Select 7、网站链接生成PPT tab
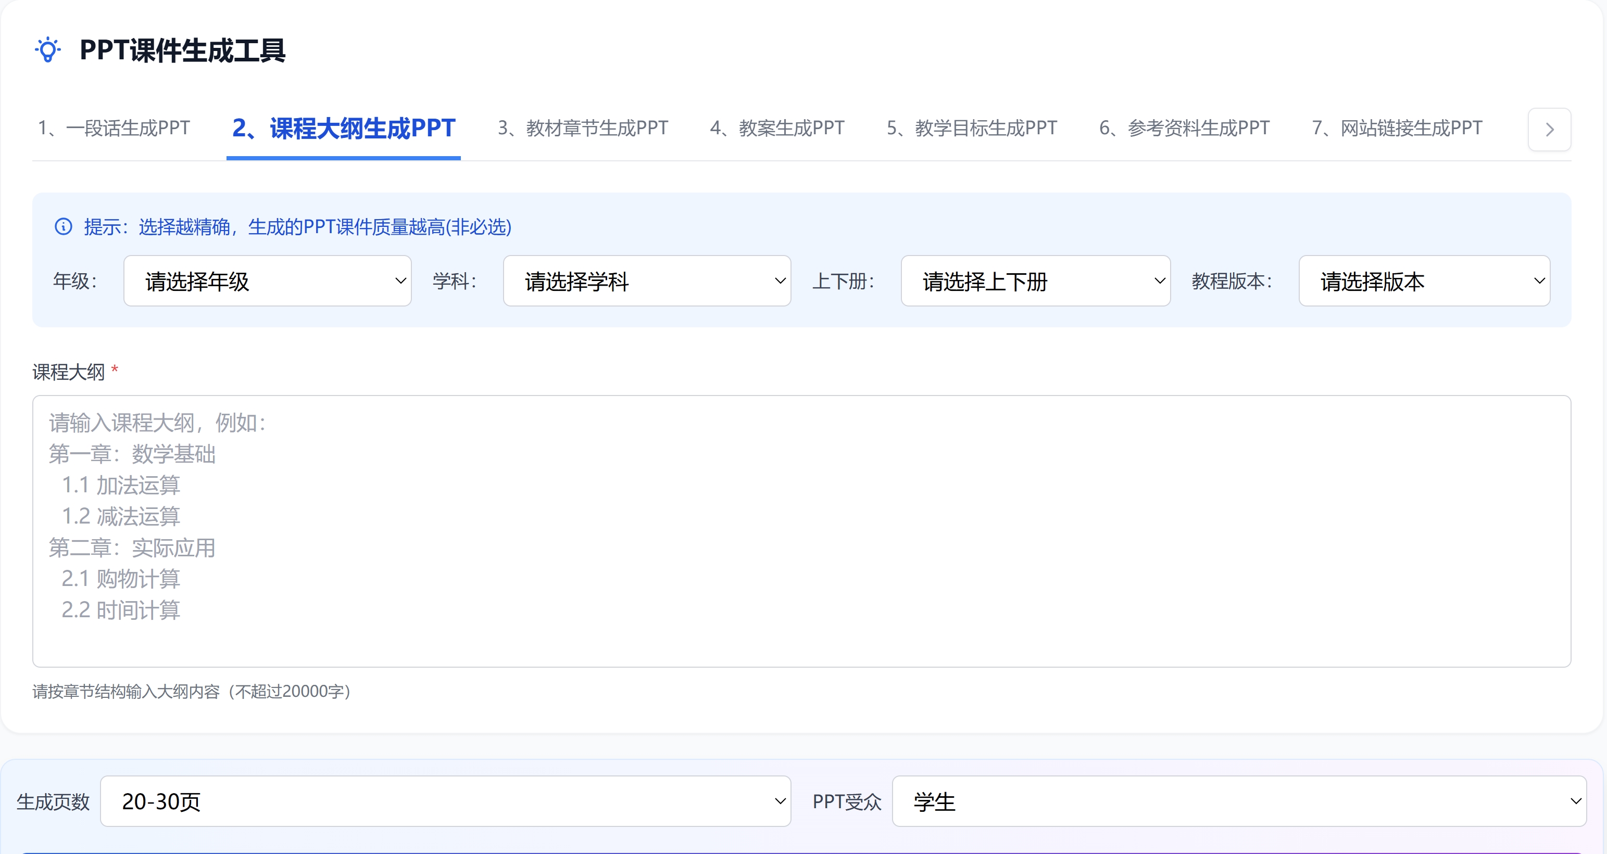Image resolution: width=1607 pixels, height=854 pixels. (x=1397, y=128)
